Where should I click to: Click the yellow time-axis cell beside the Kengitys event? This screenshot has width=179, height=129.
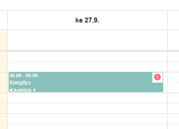coord(4,82)
